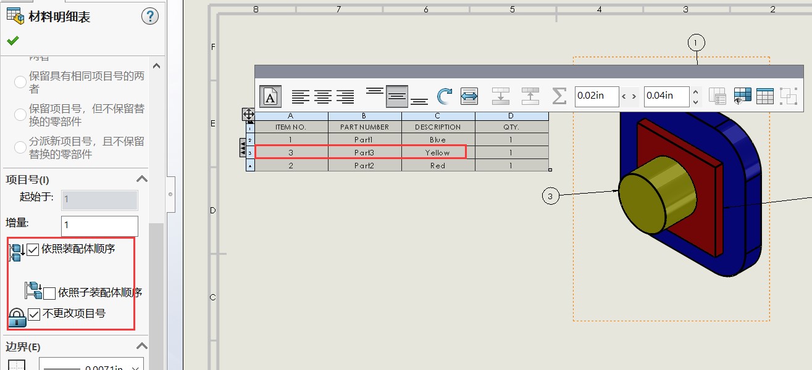Enable the 依照子装配体顺序 checkbox
The width and height of the screenshot is (812, 370).
[x=49, y=293]
